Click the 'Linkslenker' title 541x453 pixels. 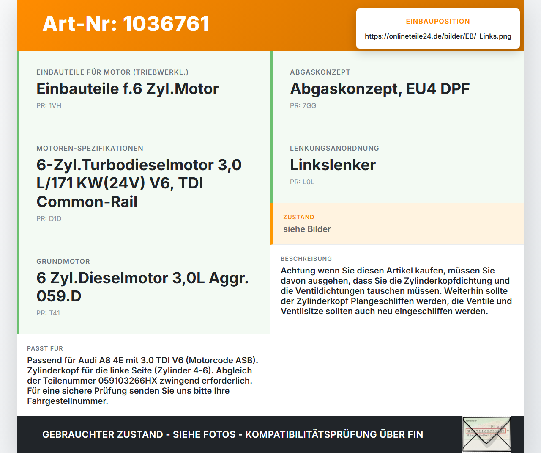[333, 165]
